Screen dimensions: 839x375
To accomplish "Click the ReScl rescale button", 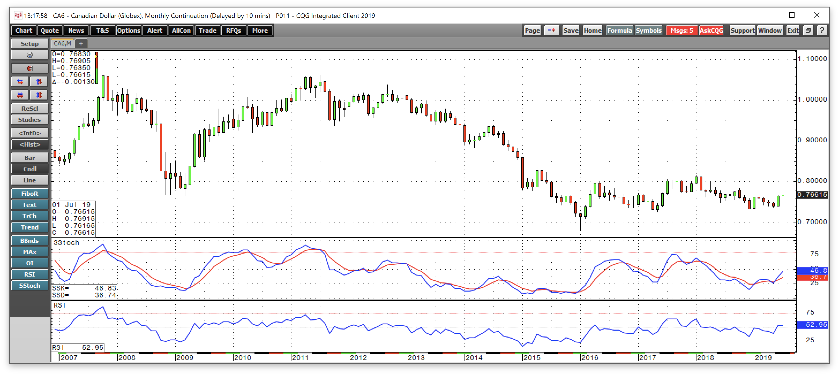I will coord(30,108).
